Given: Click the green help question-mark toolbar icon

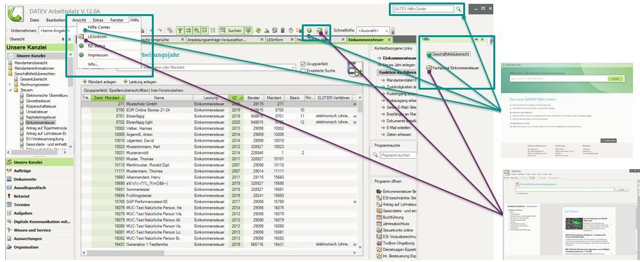Looking at the screenshot, I should pos(309,30).
